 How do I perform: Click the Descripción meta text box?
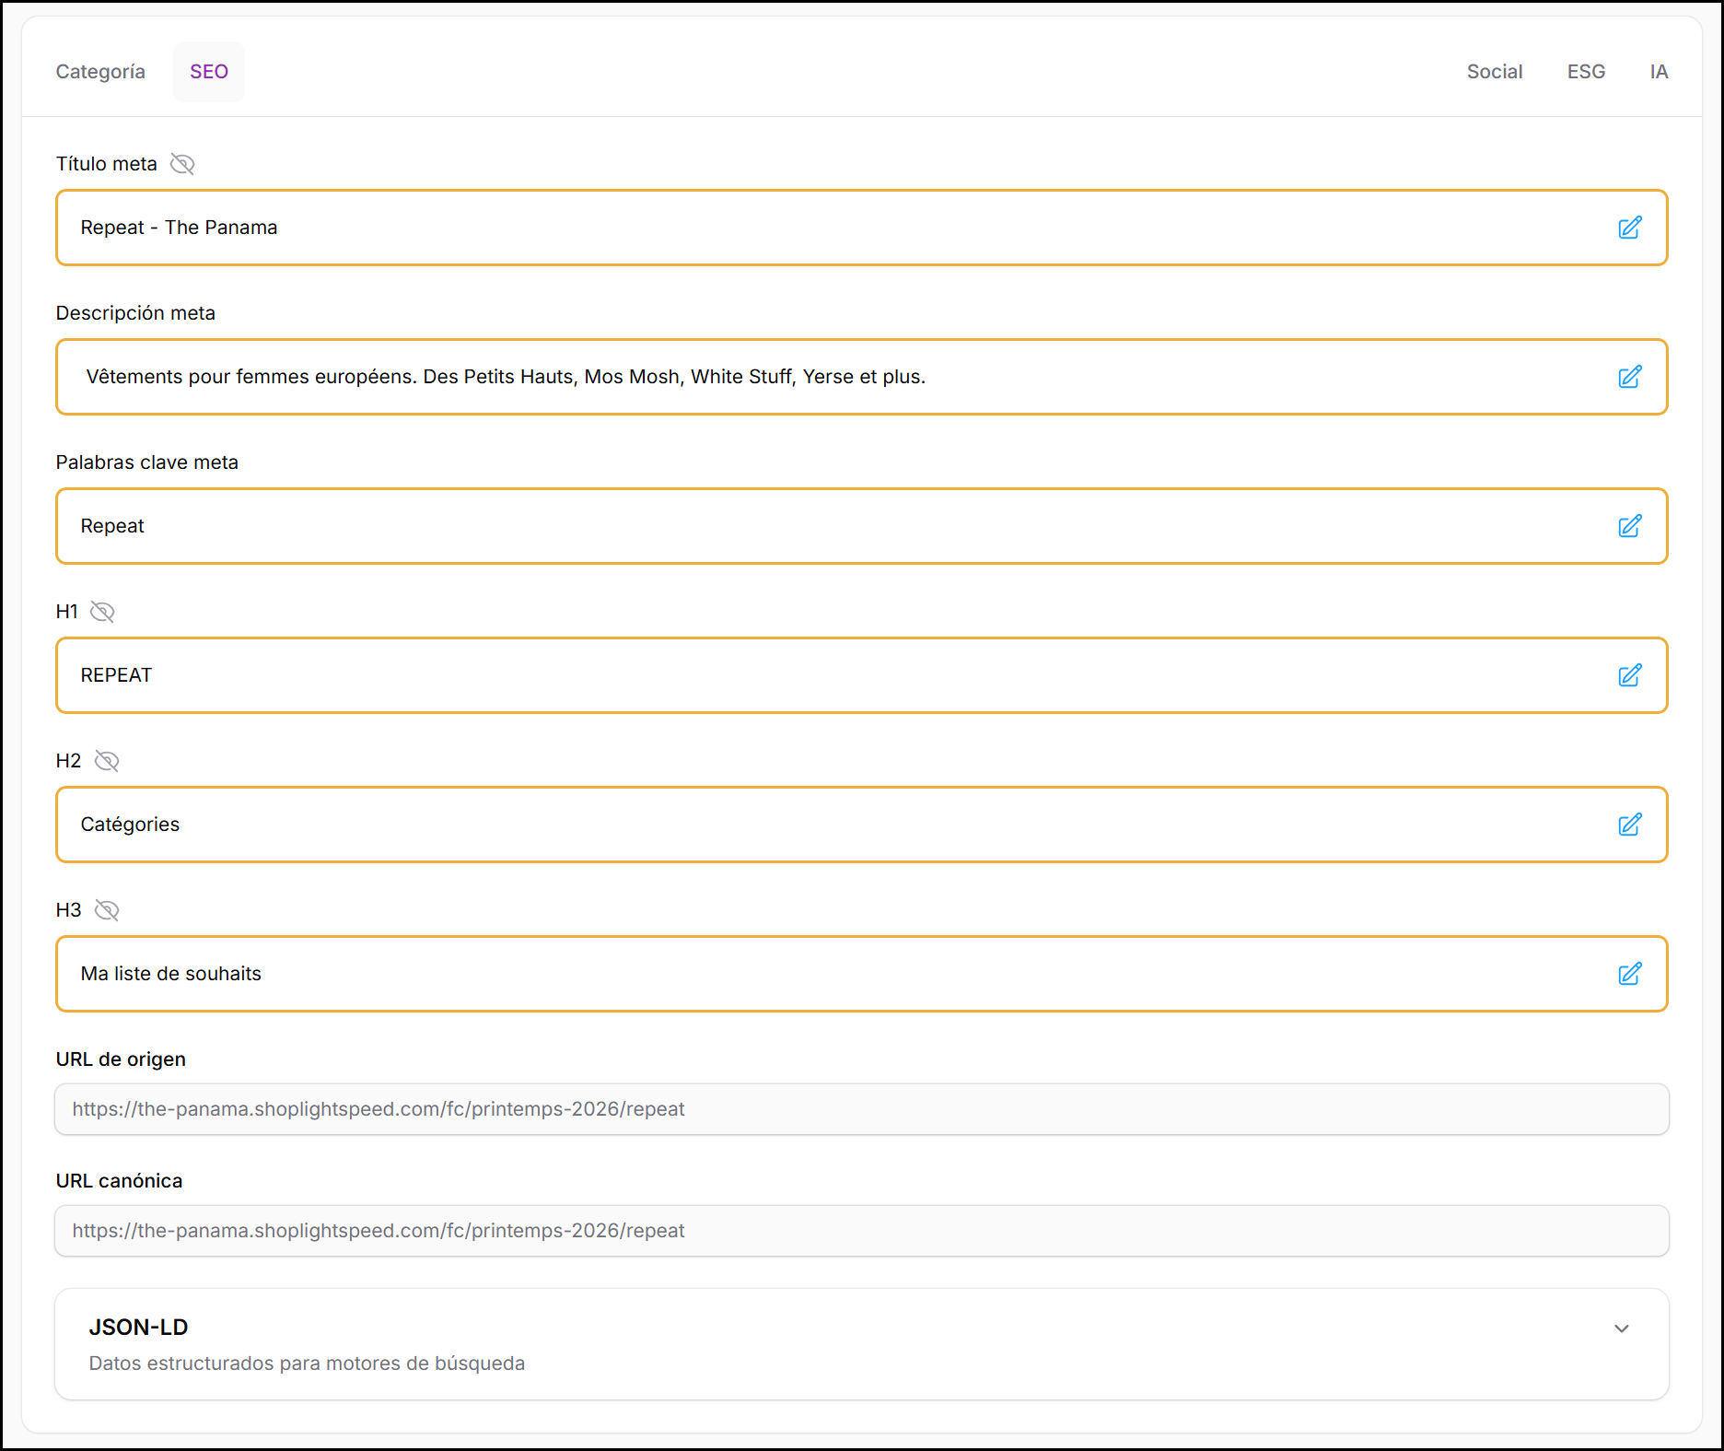click(x=829, y=377)
